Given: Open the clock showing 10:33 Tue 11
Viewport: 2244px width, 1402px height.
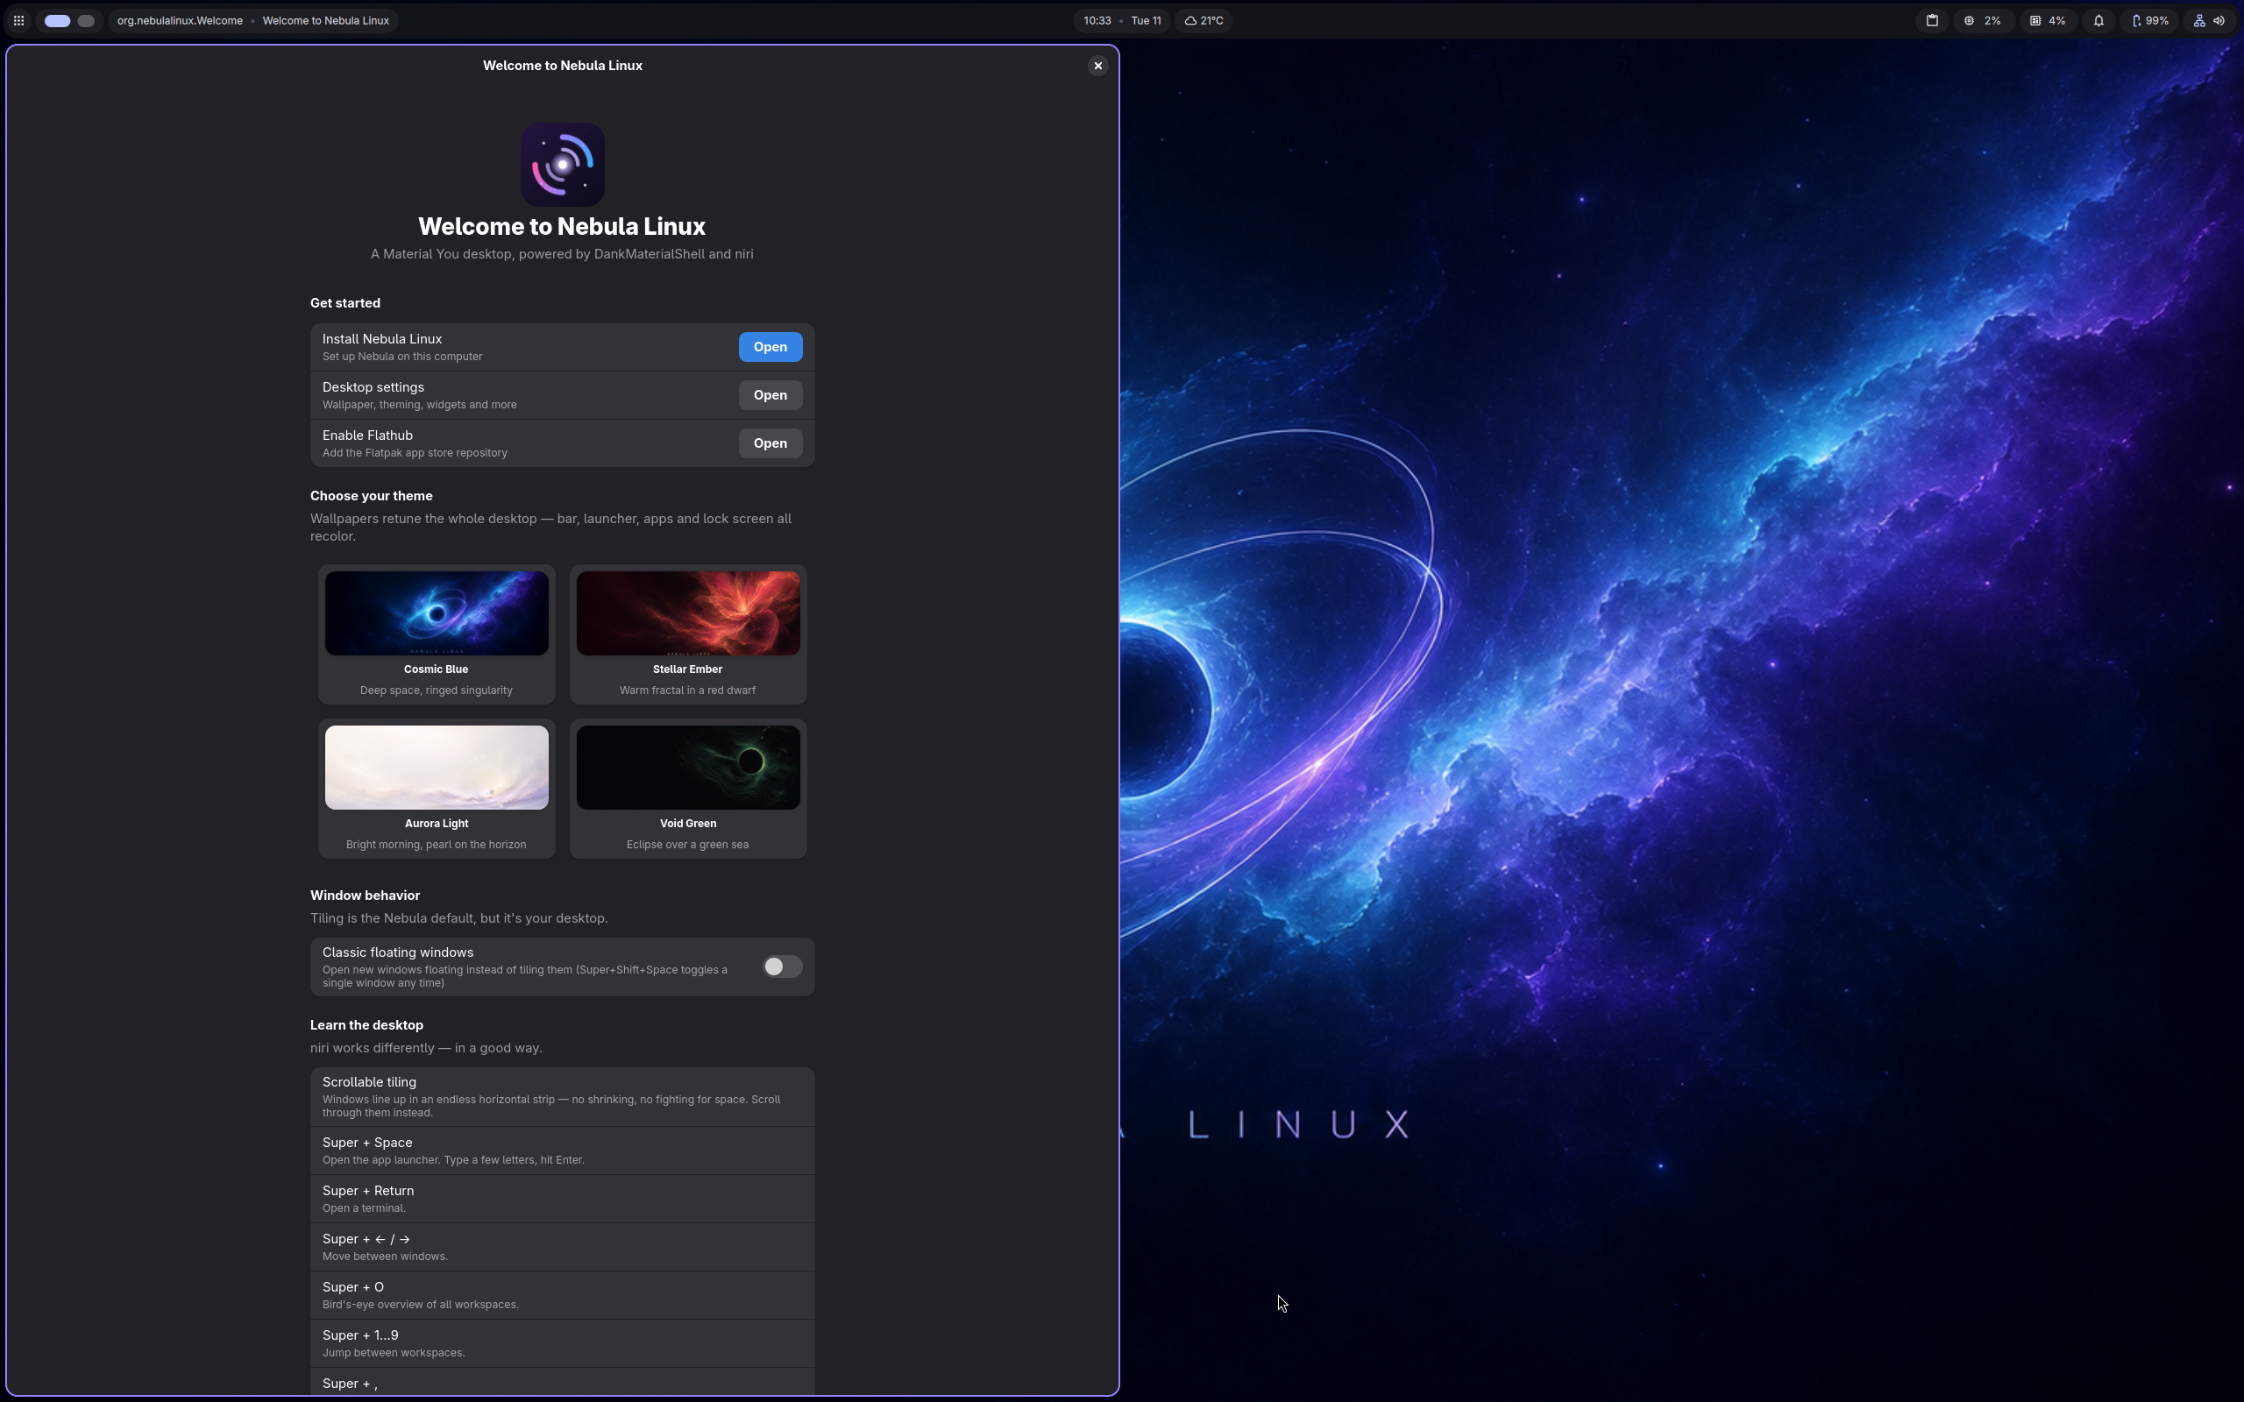Looking at the screenshot, I should point(1122,20).
